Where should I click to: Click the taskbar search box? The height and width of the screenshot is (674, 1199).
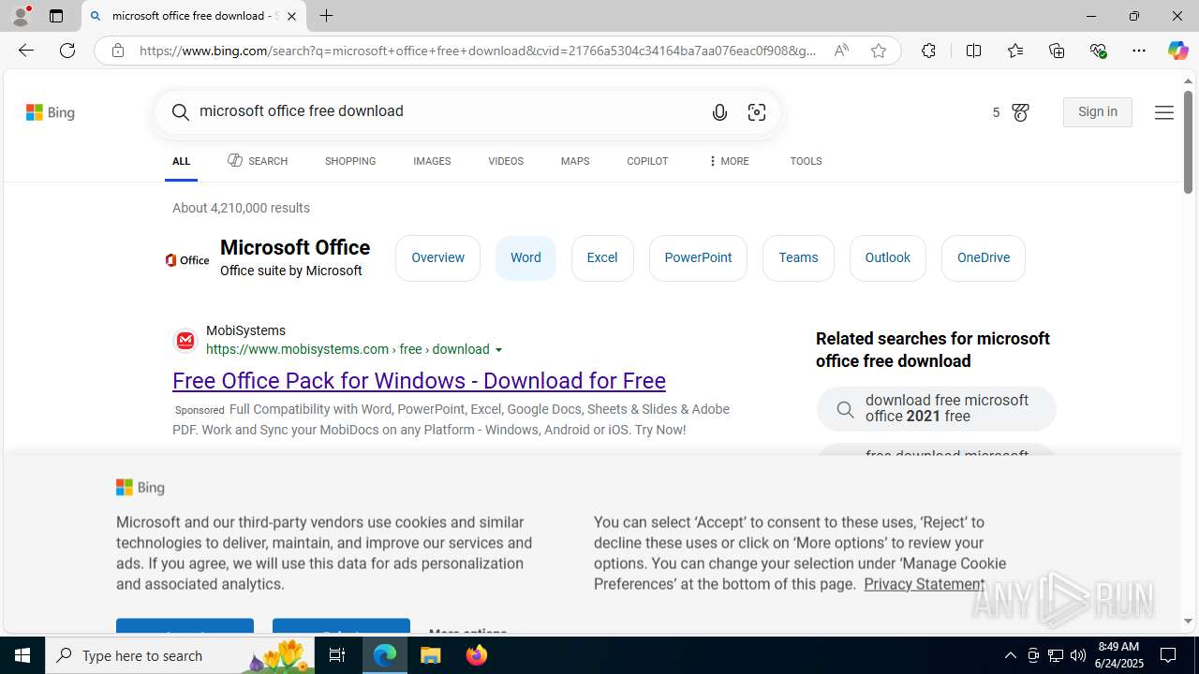[180, 655]
